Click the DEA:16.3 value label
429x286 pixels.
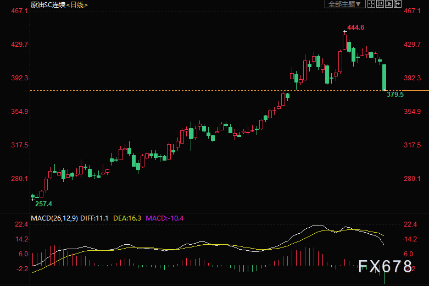tap(127, 218)
